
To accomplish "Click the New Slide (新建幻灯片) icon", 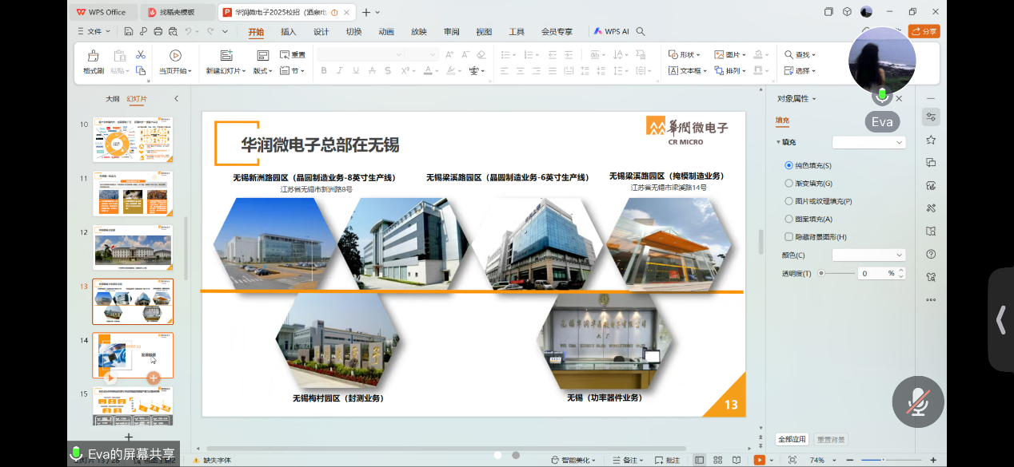I will [226, 56].
